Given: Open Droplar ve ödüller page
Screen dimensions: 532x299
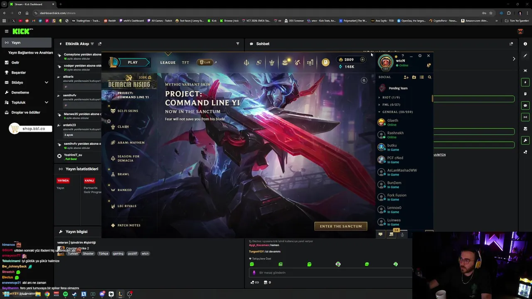Looking at the screenshot, I should [x=27, y=112].
